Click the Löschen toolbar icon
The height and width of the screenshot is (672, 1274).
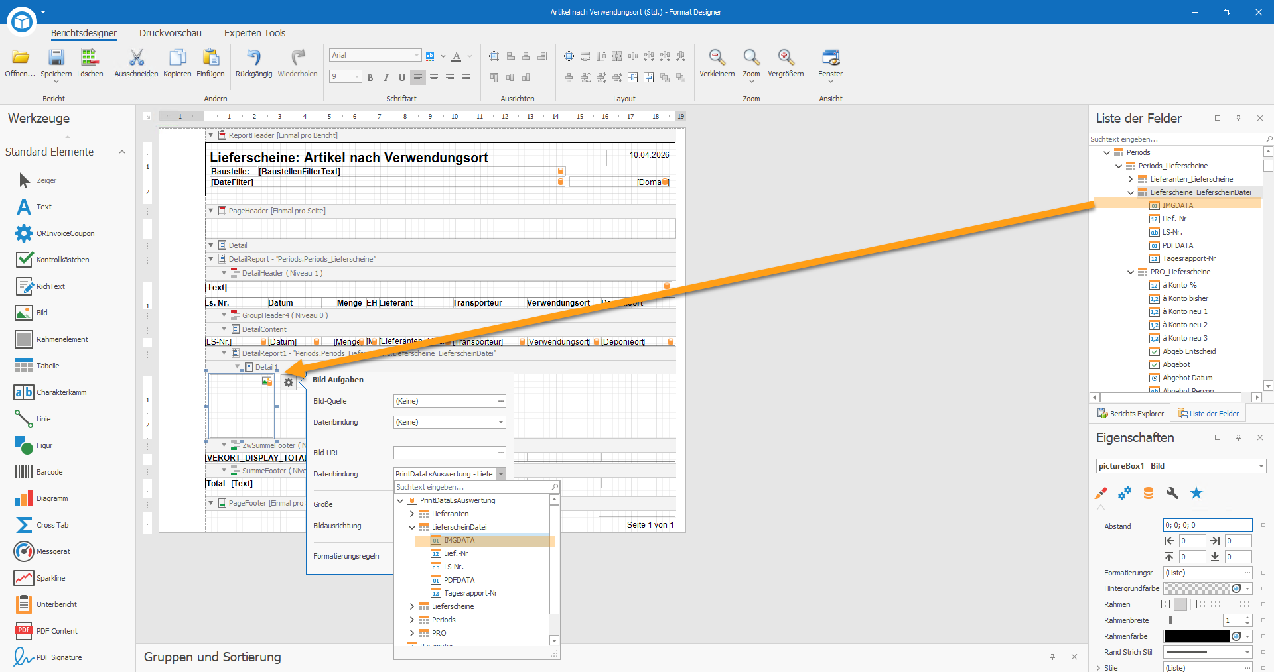90,63
